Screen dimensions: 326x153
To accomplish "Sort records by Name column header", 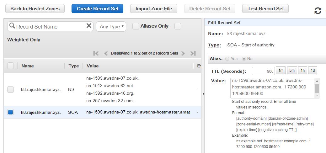I will click(x=28, y=66).
